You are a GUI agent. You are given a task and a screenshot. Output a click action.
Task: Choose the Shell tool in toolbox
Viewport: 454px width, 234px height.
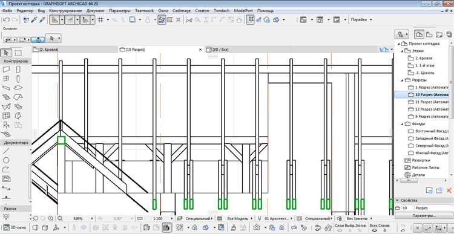pyautogui.click(x=6, y=106)
